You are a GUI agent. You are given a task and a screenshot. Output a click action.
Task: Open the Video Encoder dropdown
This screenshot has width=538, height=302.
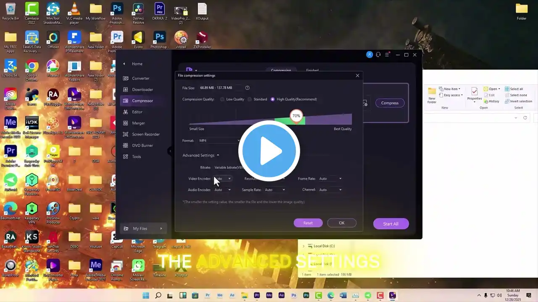222,179
